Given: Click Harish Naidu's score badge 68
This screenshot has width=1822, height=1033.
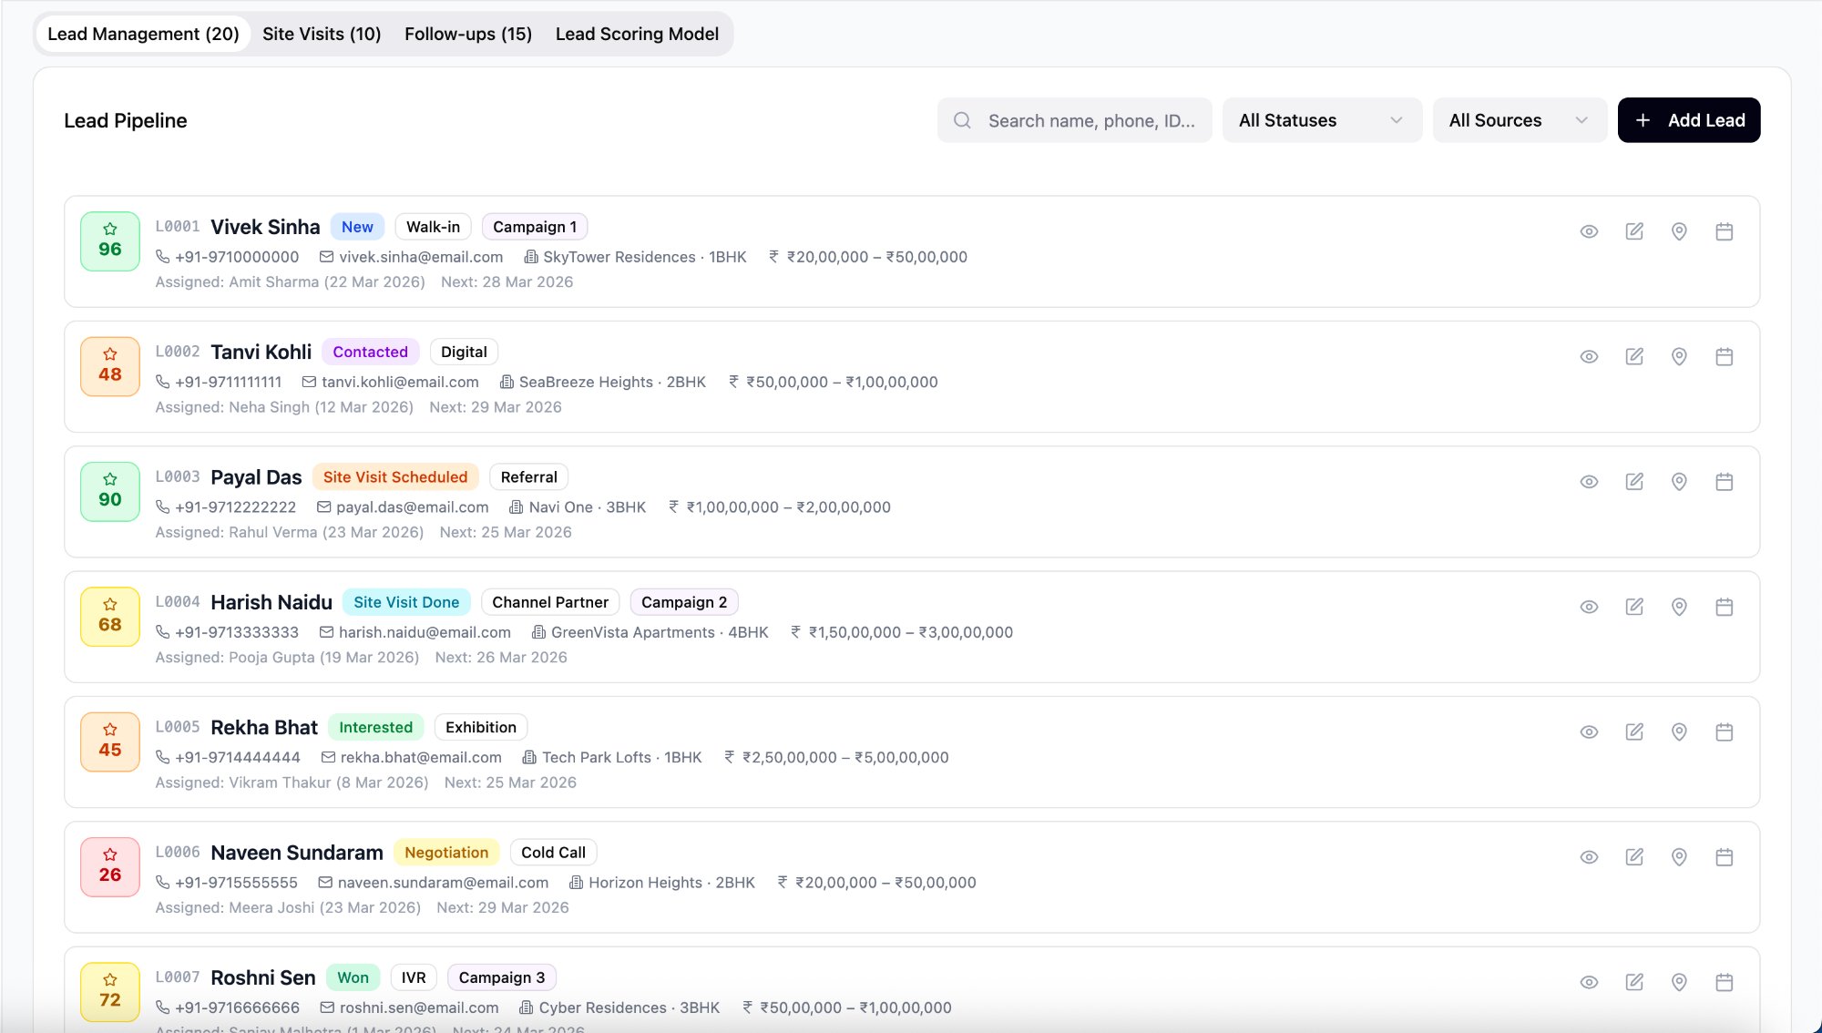Looking at the screenshot, I should click(x=110, y=617).
